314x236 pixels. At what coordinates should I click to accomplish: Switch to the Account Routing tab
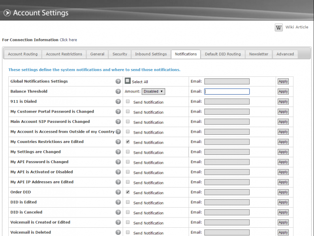(23, 54)
